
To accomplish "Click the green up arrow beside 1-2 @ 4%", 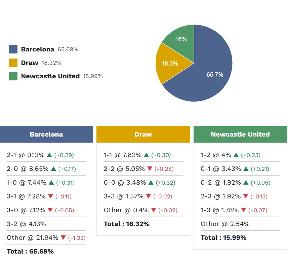I will [x=236, y=155].
